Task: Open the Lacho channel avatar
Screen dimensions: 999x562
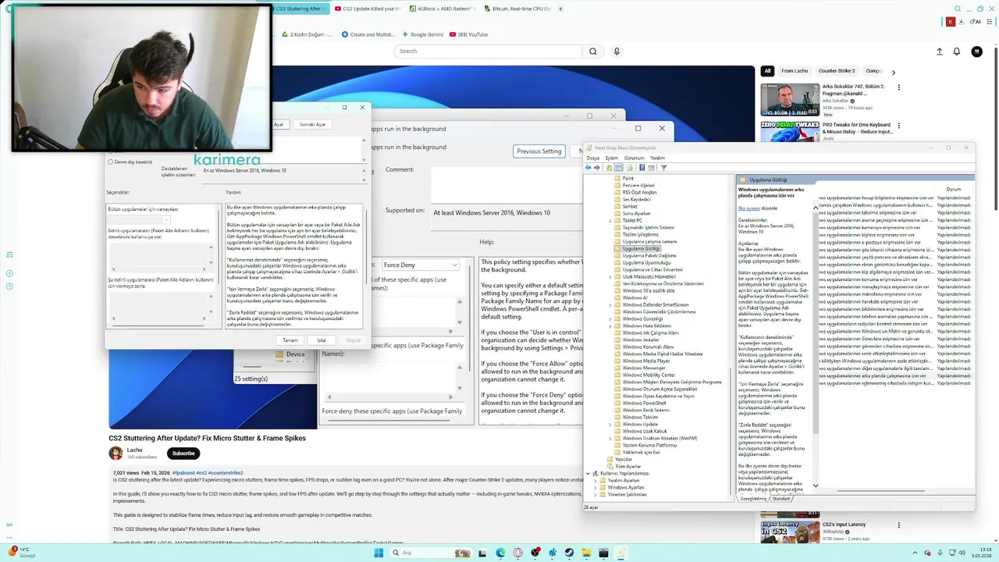Action: tap(116, 453)
